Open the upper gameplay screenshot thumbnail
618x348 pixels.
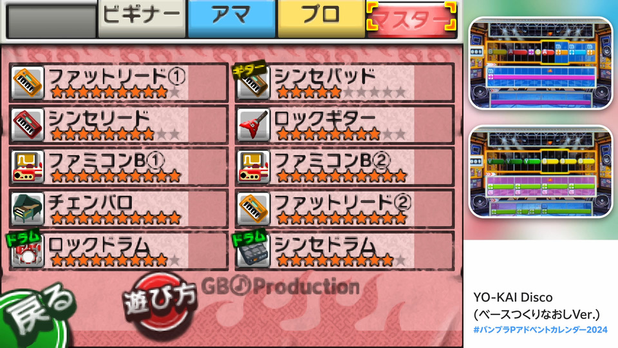(540, 63)
